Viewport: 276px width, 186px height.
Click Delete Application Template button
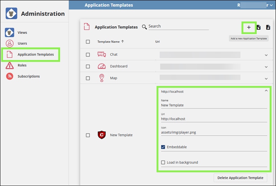pos(240,178)
